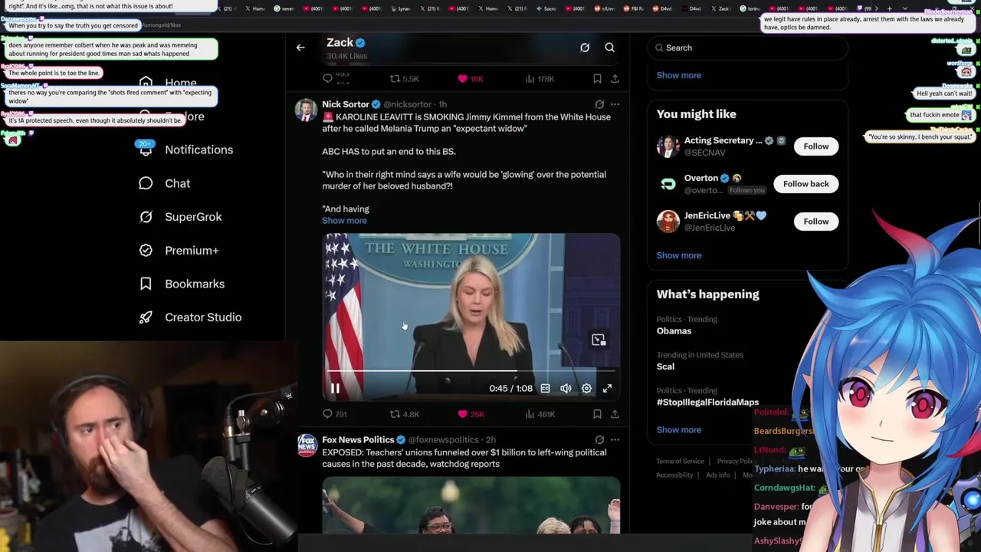Pop out the video with the picture-in-picture icon

[599, 340]
